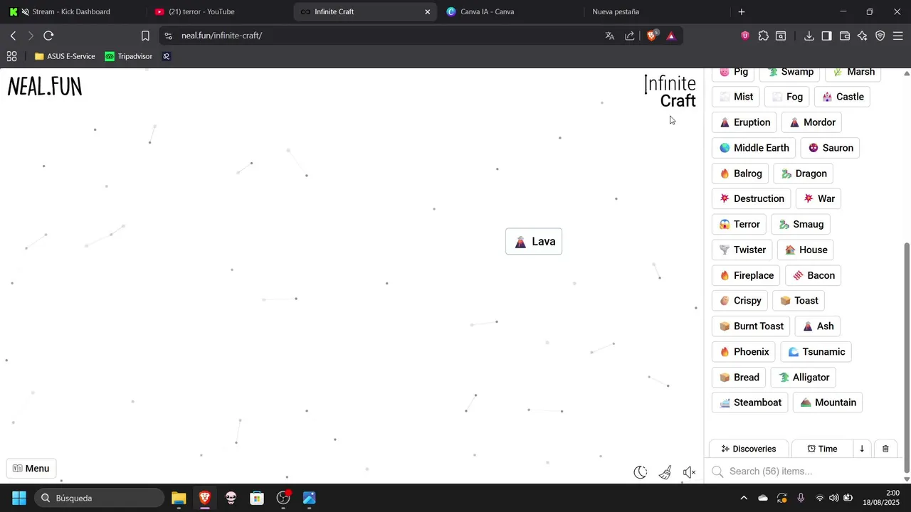
Task: Reload the page
Action: click(48, 36)
